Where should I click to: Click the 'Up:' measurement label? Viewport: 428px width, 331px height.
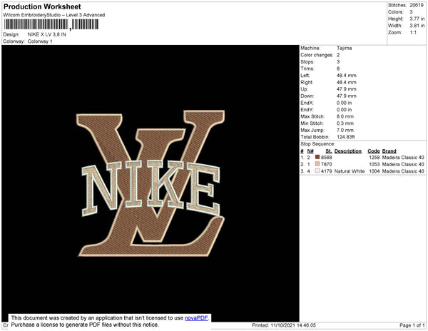click(x=304, y=89)
